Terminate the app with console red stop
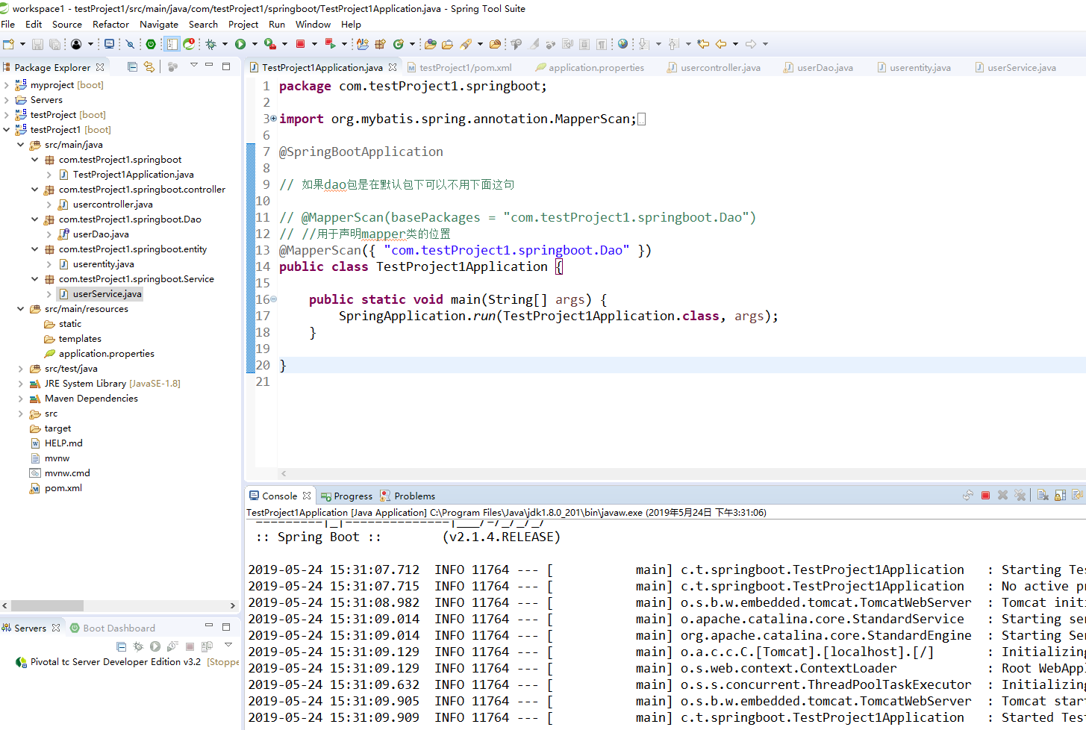The height and width of the screenshot is (730, 1086). pyautogui.click(x=985, y=496)
